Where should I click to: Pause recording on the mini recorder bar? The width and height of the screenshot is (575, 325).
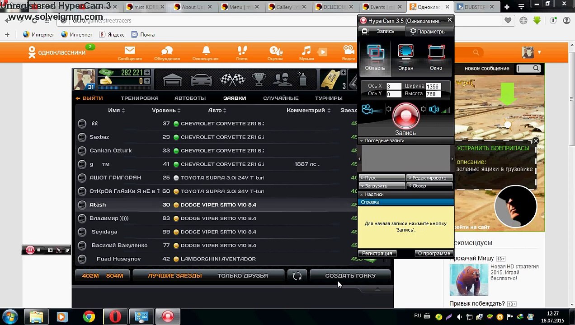30,250
